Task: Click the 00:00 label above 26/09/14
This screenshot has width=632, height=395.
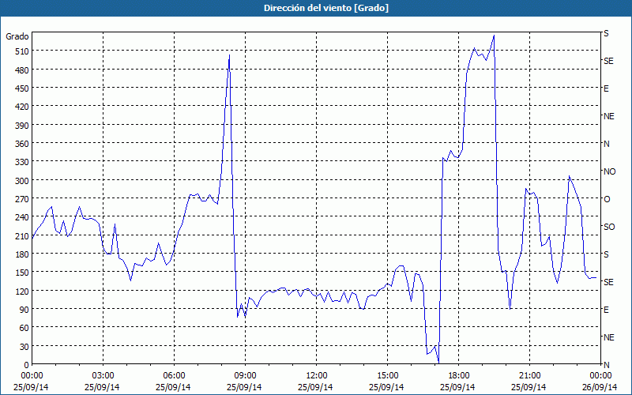Action: point(600,376)
